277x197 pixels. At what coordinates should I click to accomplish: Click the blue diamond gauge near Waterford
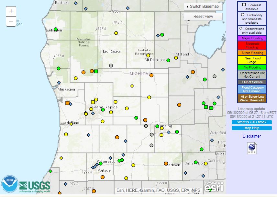212,140
